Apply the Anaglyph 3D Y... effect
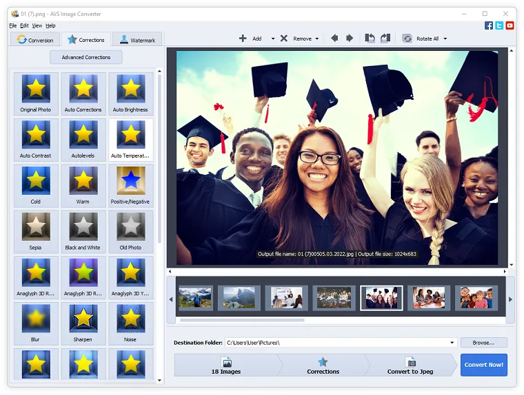 click(131, 278)
